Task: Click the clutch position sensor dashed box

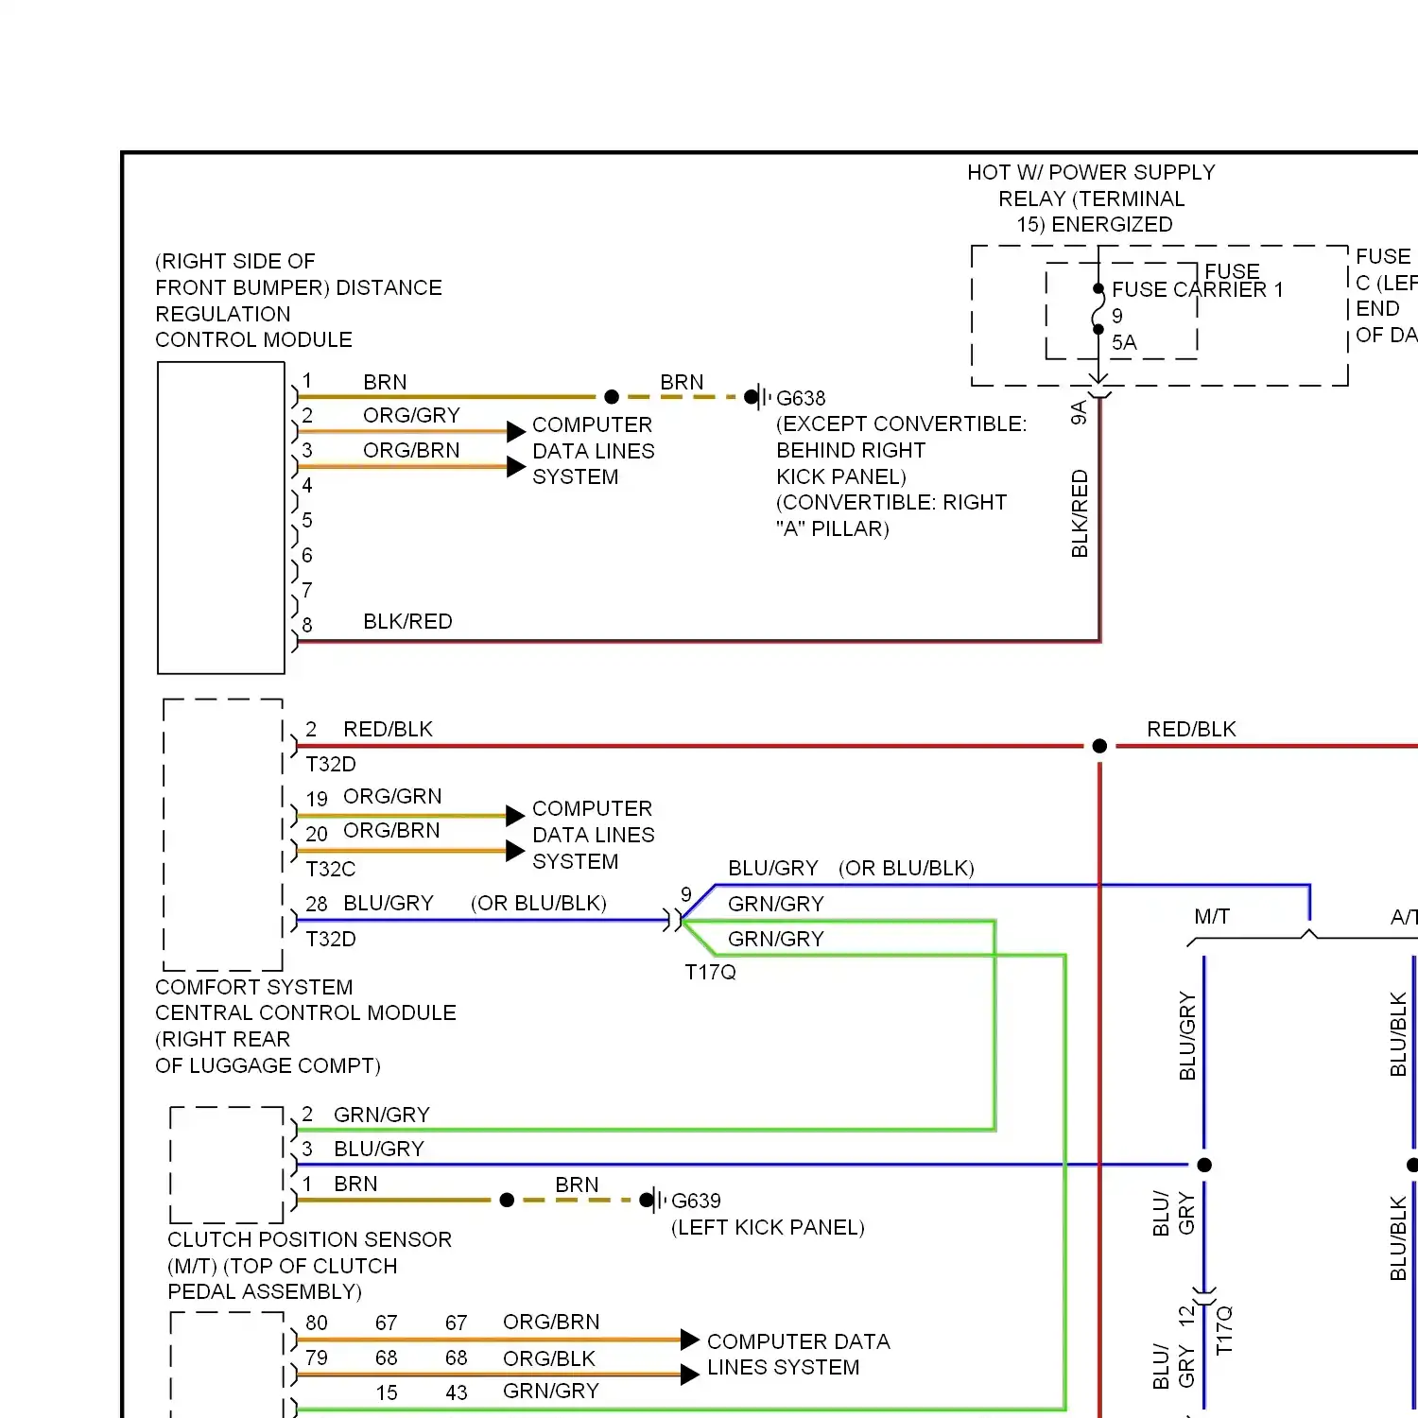Action: (x=227, y=1165)
